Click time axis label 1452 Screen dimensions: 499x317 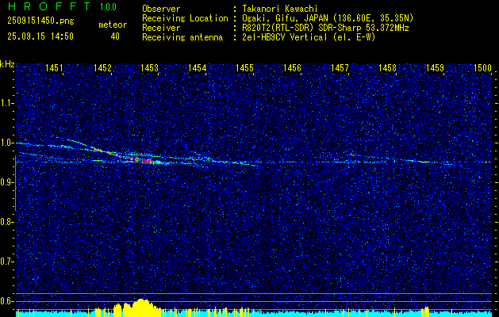pos(102,67)
